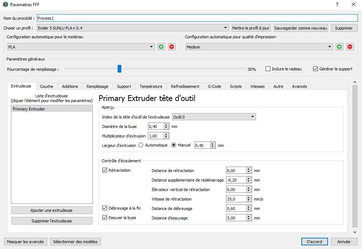Click Sauvegarder comme nouveau button
Screen dimensions: 362x249
pyautogui.click(x=300, y=28)
